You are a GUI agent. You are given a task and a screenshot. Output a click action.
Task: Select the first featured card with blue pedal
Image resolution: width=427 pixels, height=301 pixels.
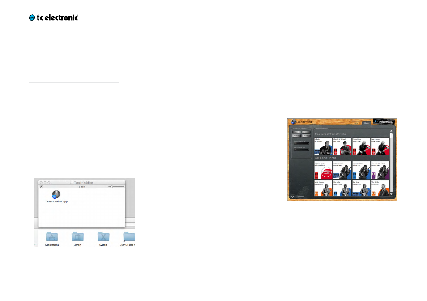tap(323, 146)
